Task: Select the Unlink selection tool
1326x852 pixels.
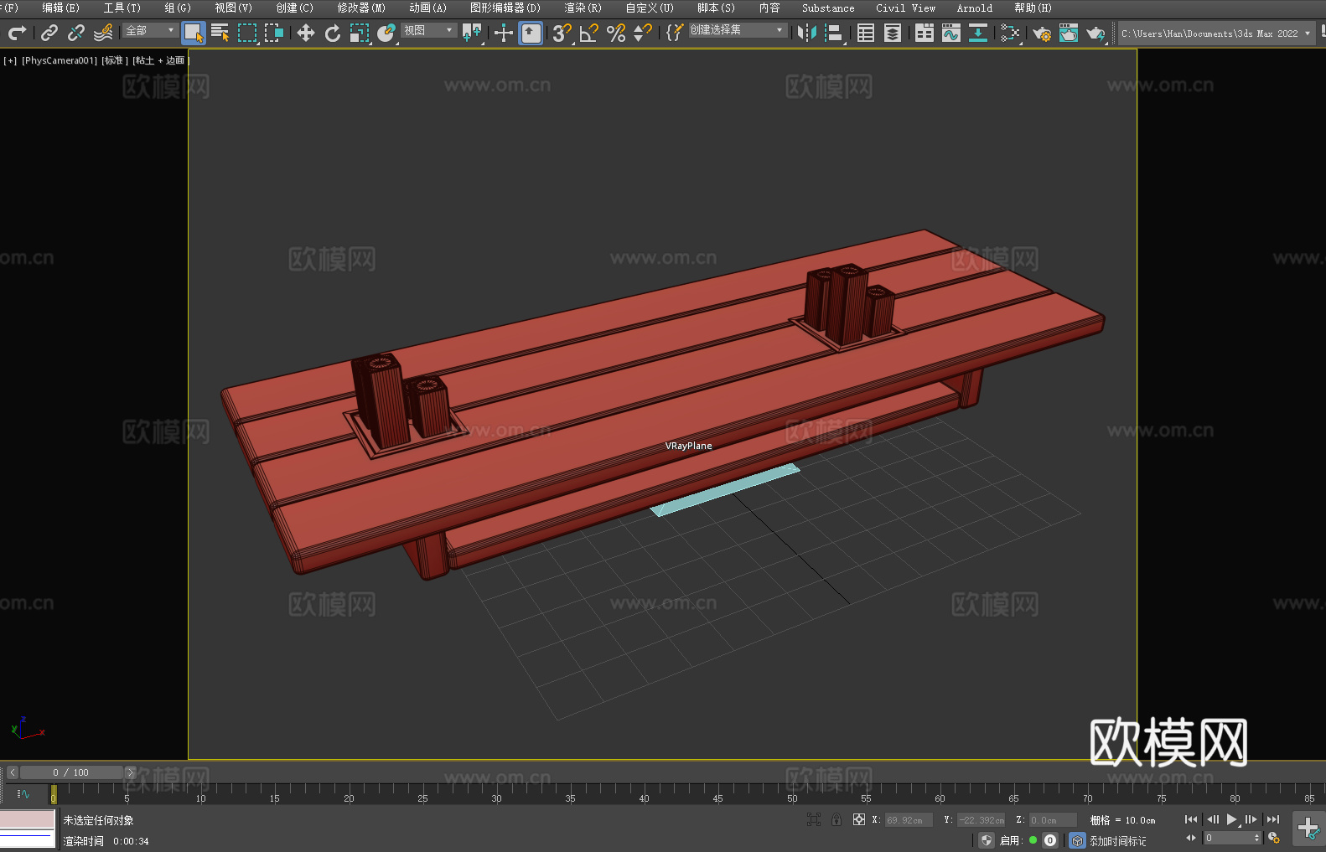Action: point(76,33)
